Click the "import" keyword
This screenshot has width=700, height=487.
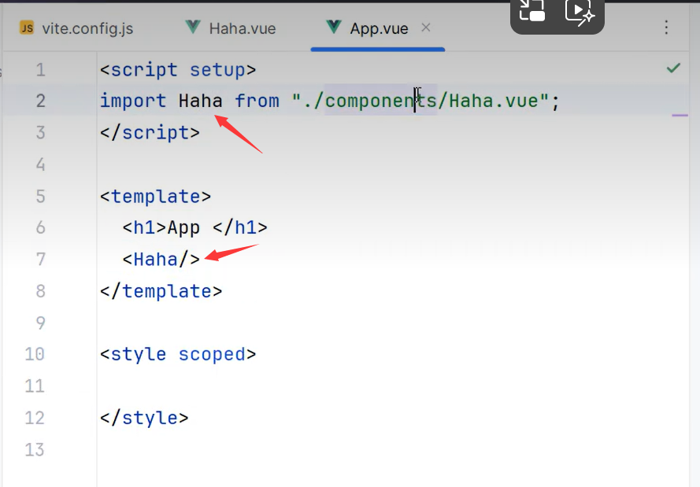click(x=133, y=101)
